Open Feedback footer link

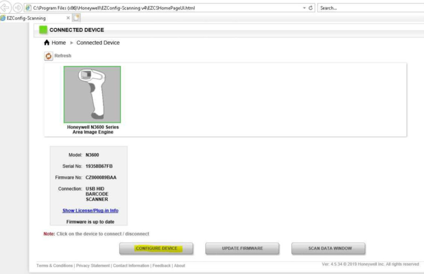point(162,265)
